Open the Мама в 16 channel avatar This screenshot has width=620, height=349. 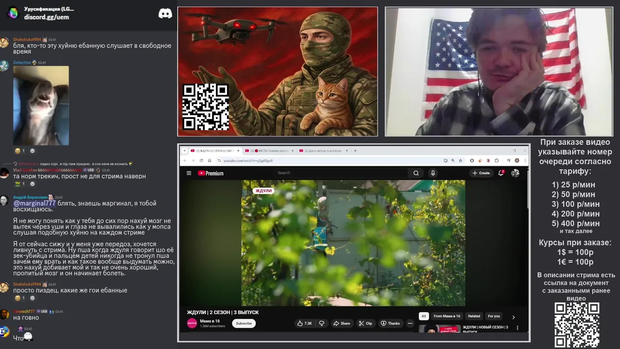tap(192, 323)
